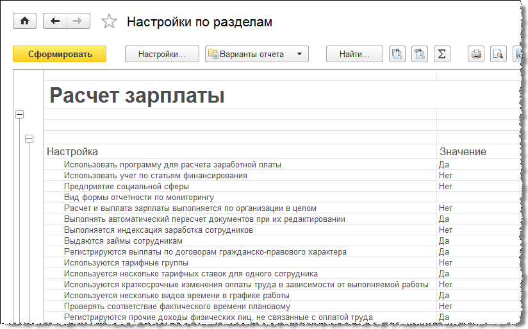Add report to favorites with star
Screen dimensions: 528x329
(110, 22)
